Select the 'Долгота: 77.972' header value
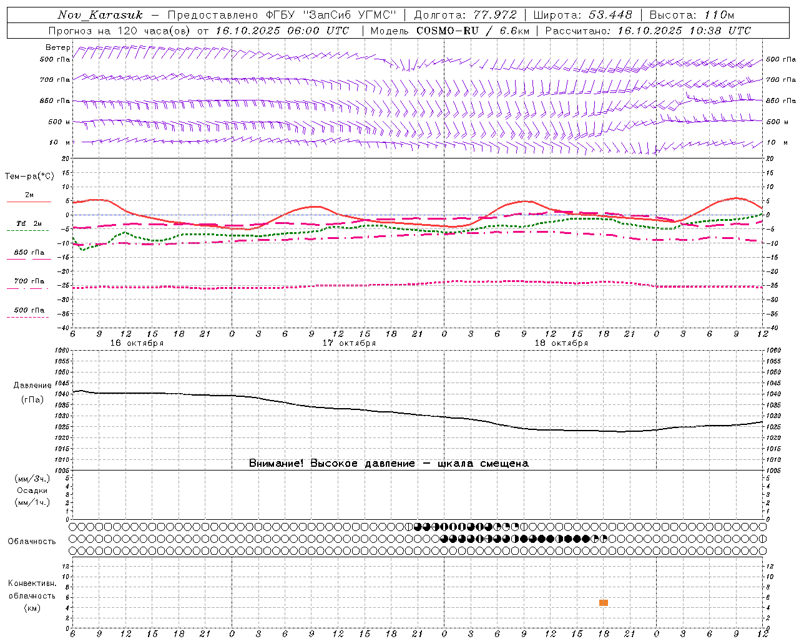This screenshot has height=639, width=799. coord(466,15)
